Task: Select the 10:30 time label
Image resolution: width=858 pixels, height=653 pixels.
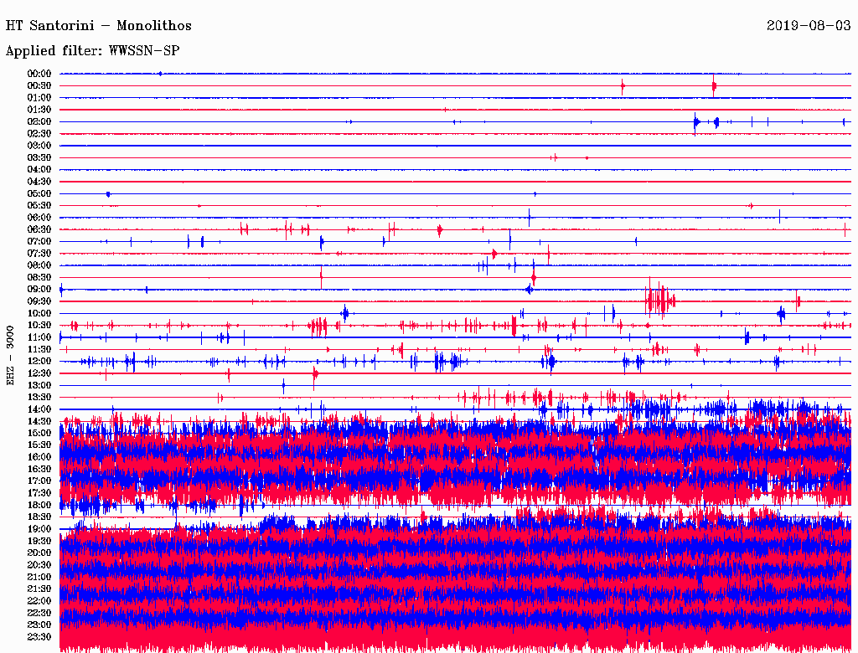Action: coord(39,326)
